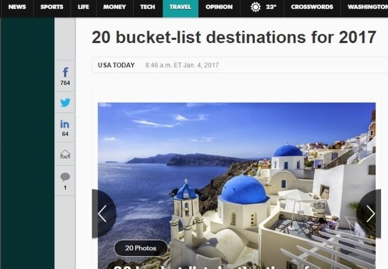The width and height of the screenshot is (388, 269).
Task: Navigate to the Life section
Action: click(x=83, y=7)
